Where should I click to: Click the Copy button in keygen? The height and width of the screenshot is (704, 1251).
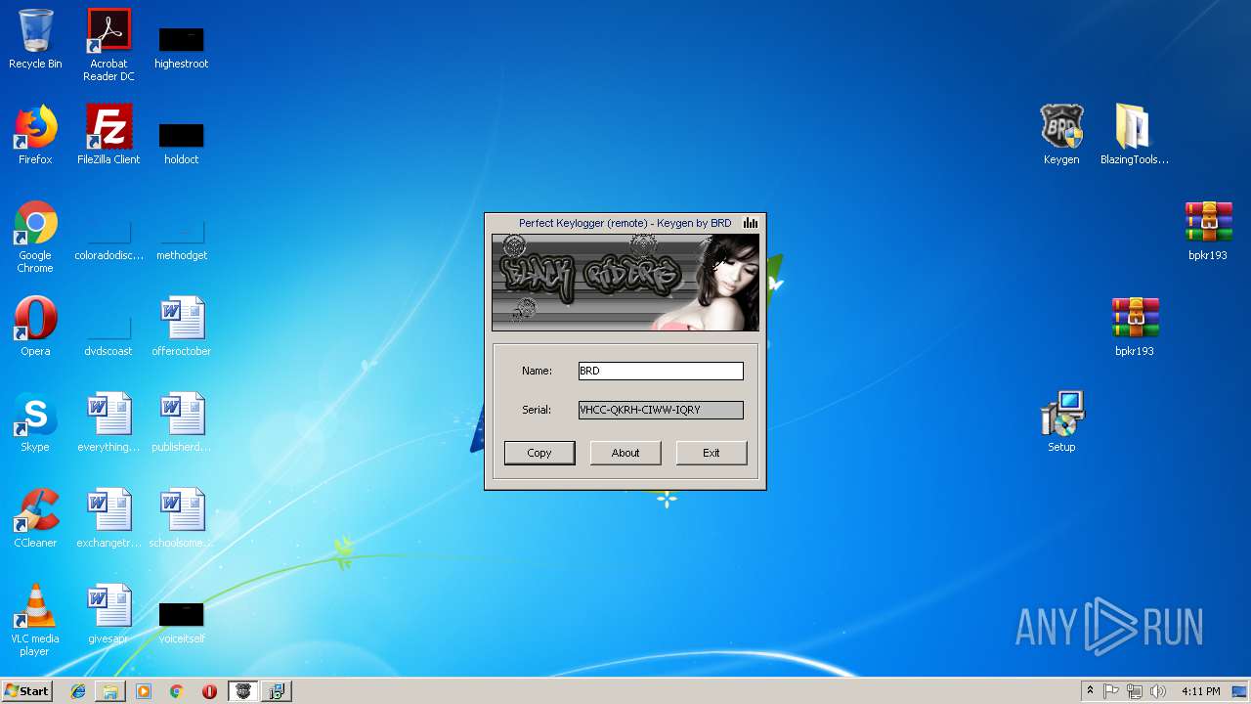tap(539, 453)
